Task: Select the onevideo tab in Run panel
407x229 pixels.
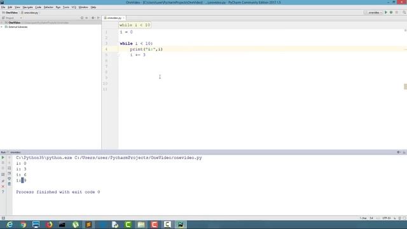Action: pos(15,153)
